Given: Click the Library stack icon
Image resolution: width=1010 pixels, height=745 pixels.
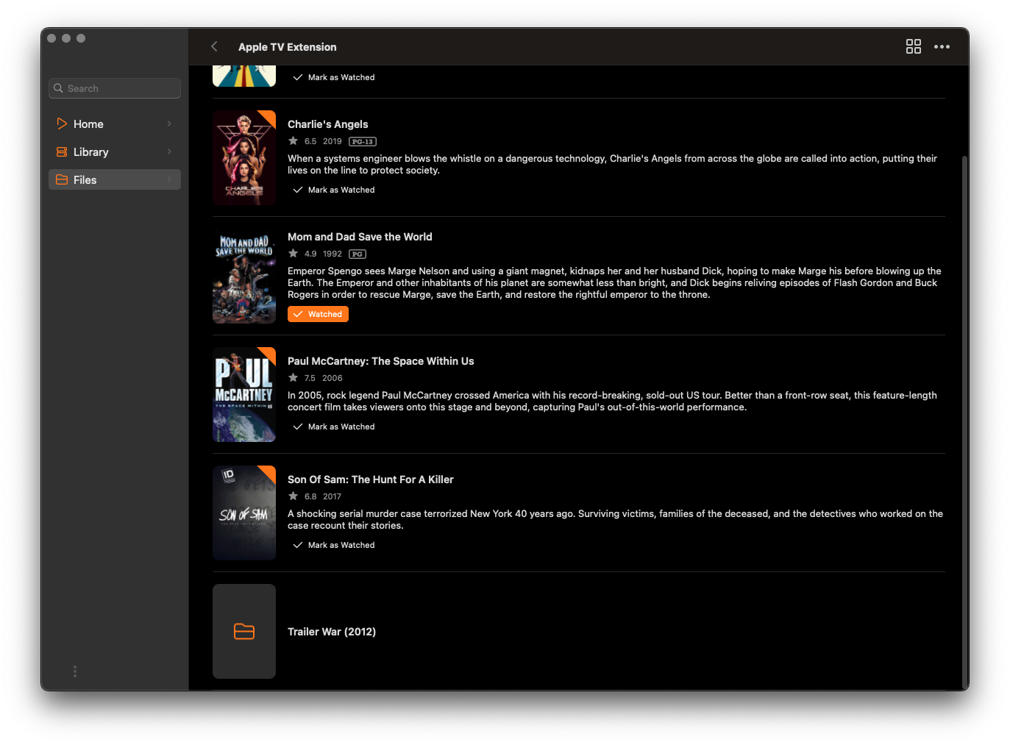Looking at the screenshot, I should [x=62, y=152].
